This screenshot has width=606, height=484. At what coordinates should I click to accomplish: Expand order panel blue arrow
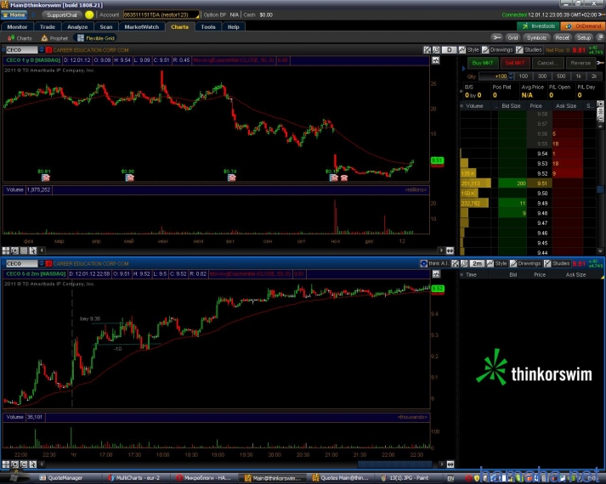(463, 68)
